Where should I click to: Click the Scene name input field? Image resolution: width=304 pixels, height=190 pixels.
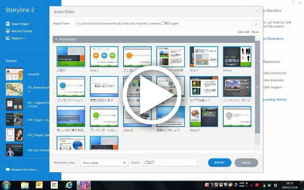(170, 162)
